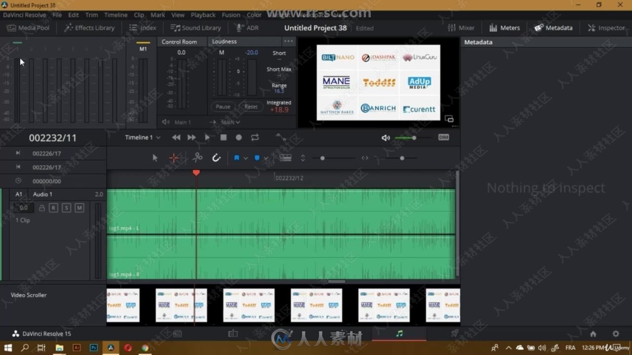Toggle the Metadata panel
This screenshot has height=355, width=632.
tap(553, 28)
